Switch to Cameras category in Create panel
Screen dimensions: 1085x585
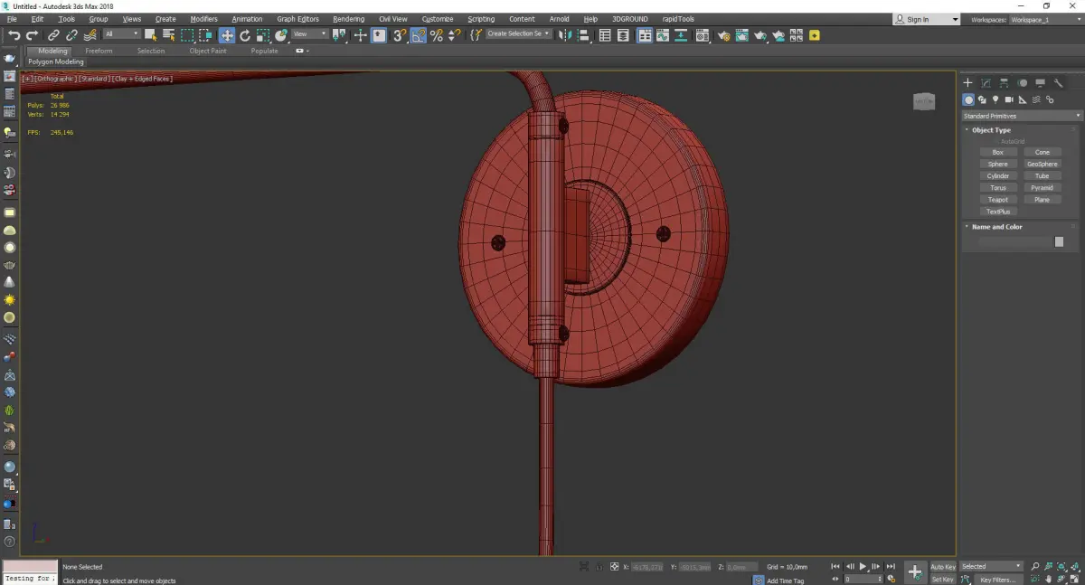(x=1009, y=99)
